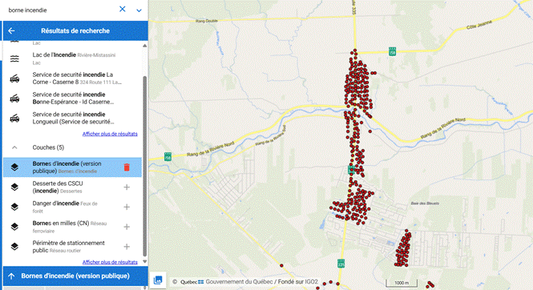
Task: Open the base map switcher icon
Action: tap(158, 280)
